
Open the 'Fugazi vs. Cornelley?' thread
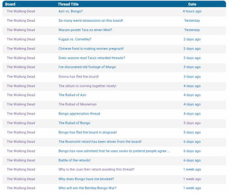(x=75, y=39)
